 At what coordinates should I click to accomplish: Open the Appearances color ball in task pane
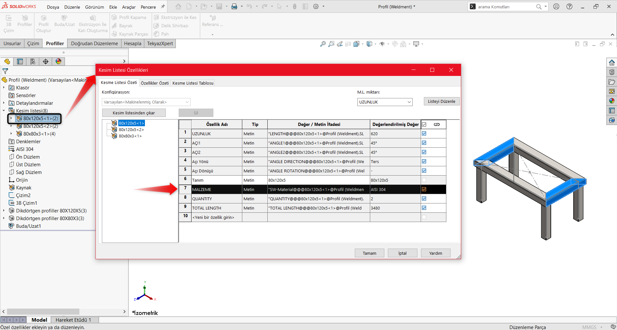click(x=612, y=101)
